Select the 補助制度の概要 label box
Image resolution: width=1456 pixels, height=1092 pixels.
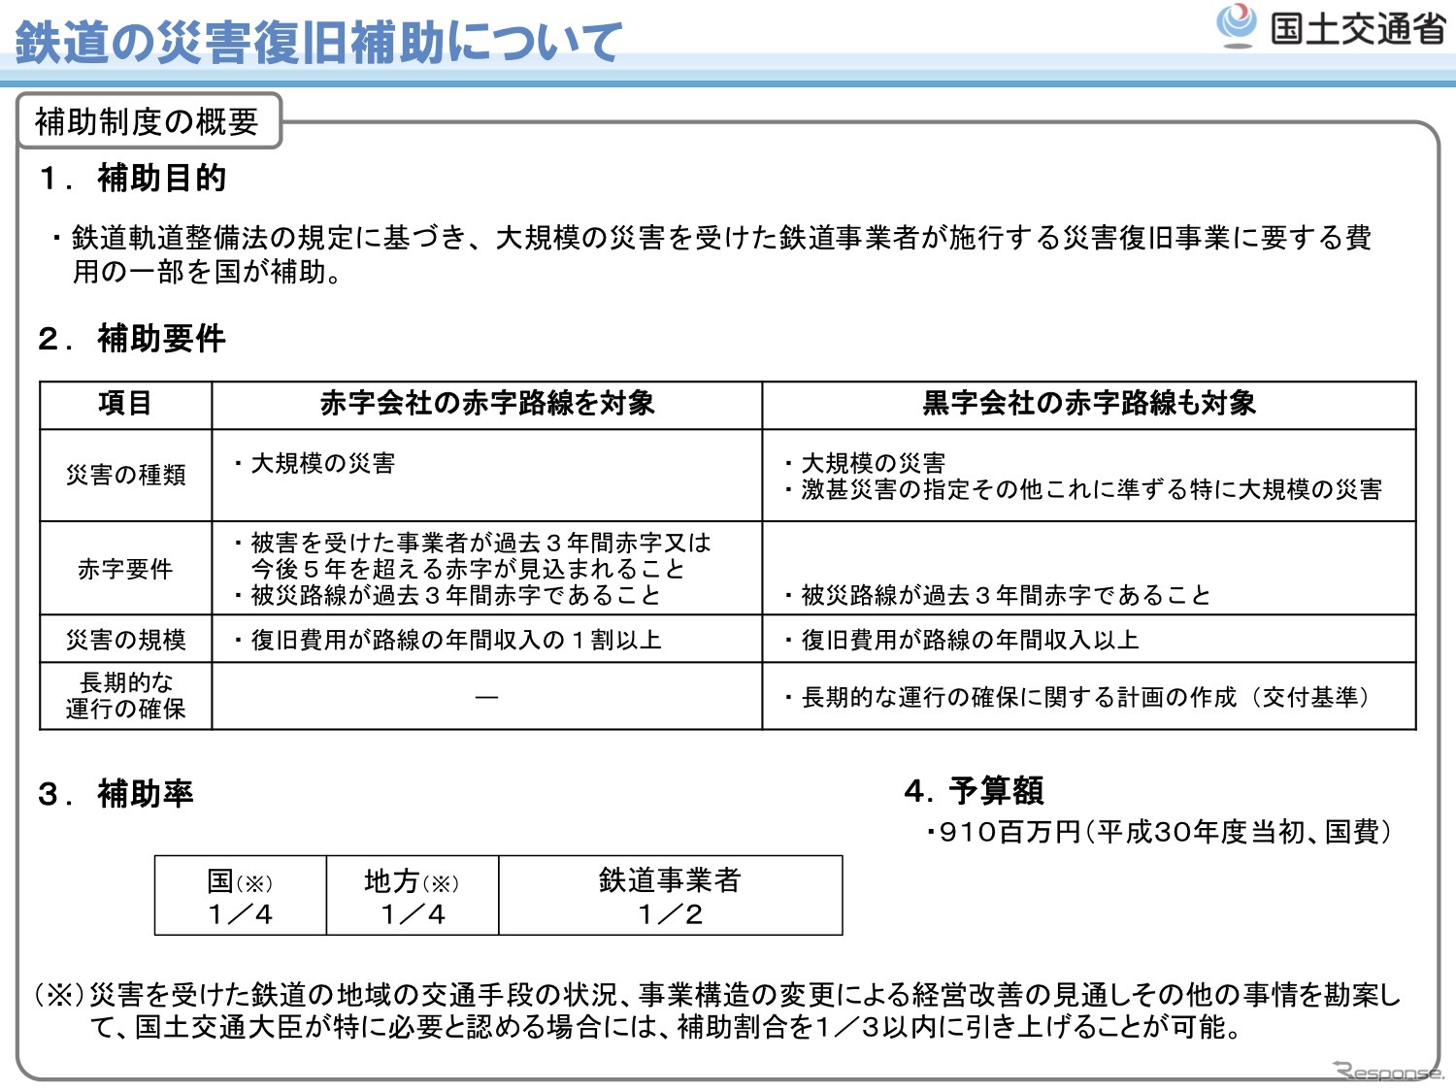148,121
